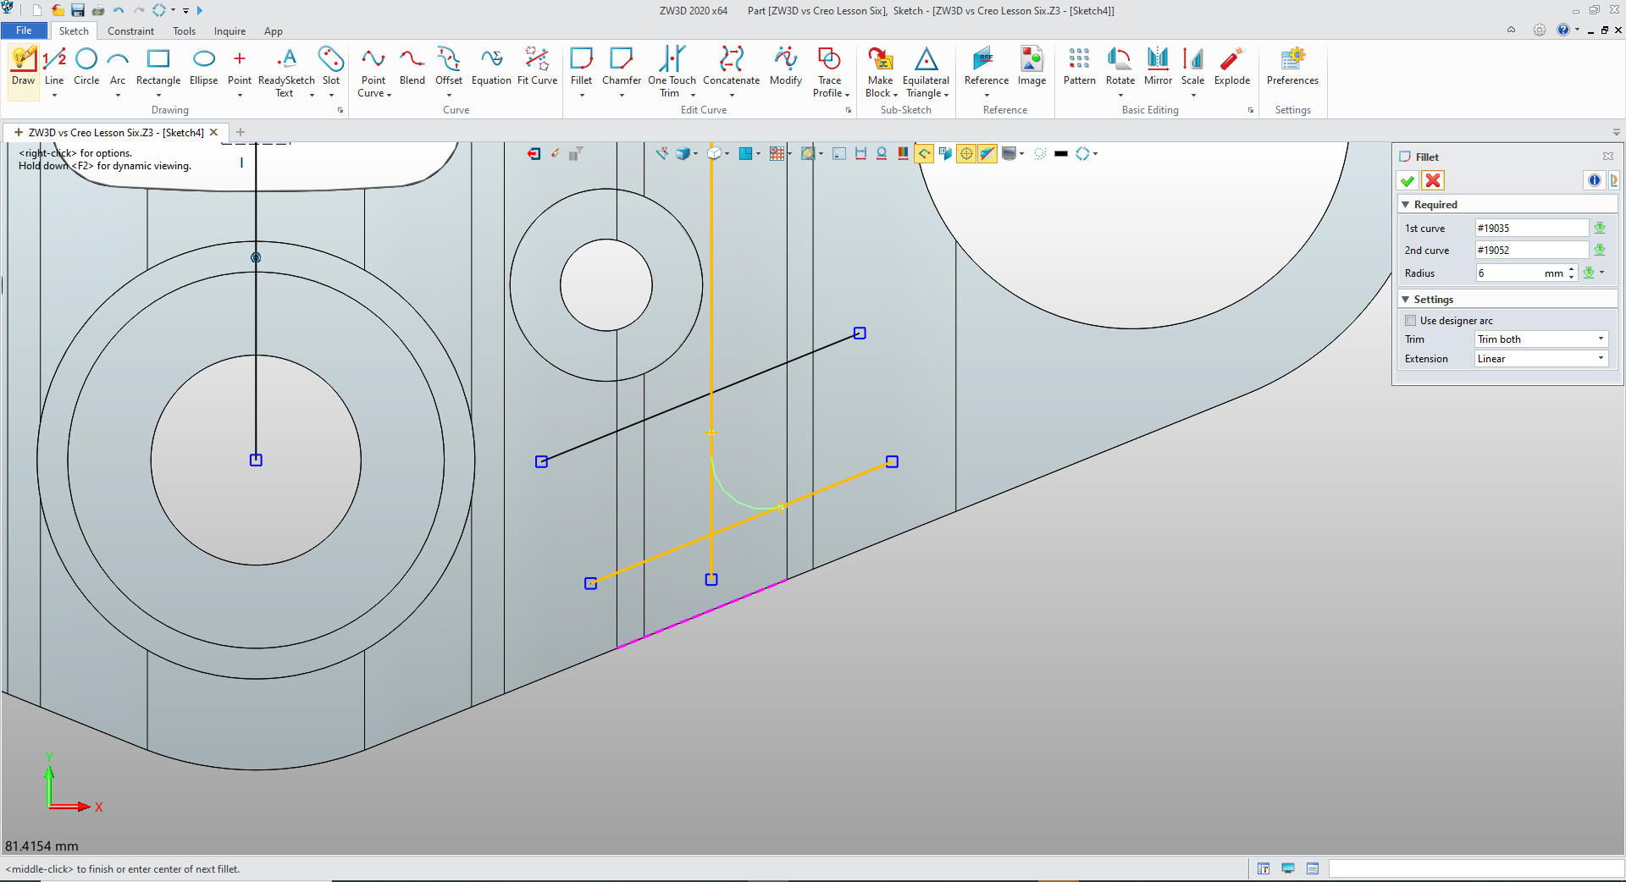The width and height of the screenshot is (1626, 882).
Task: Toggle the highlighted yellow arrow view toolbar button
Action: pos(924,153)
